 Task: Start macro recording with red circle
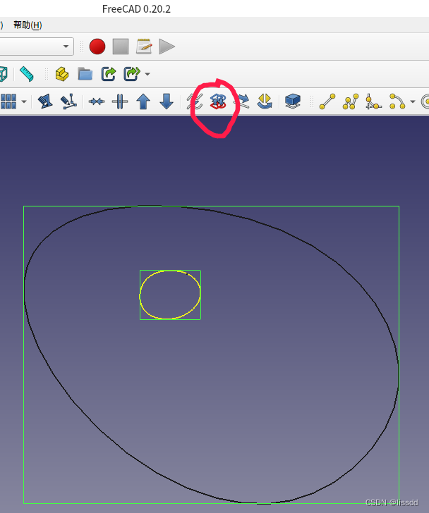click(x=97, y=47)
